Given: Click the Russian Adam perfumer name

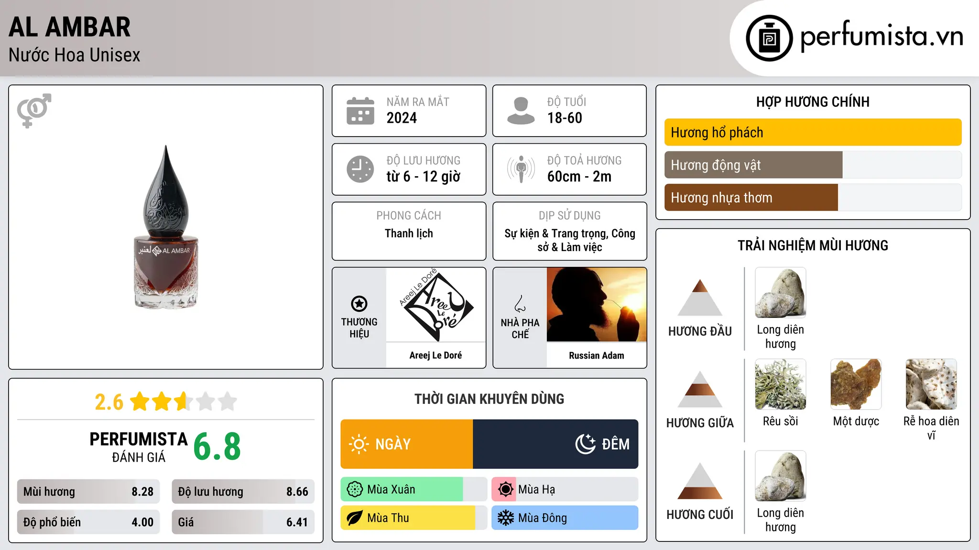Looking at the screenshot, I should (597, 355).
